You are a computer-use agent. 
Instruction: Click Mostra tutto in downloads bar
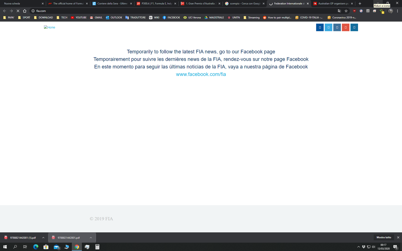384,237
